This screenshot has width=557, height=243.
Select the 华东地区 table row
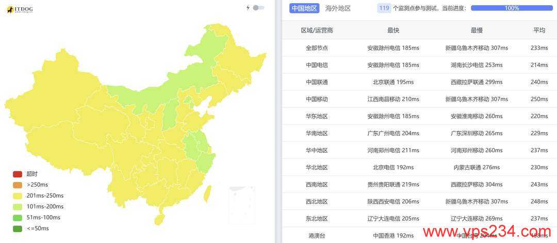(x=419, y=116)
